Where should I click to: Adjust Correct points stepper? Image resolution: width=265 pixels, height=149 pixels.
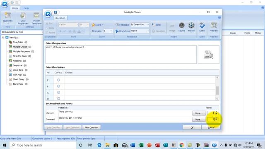click(216, 113)
